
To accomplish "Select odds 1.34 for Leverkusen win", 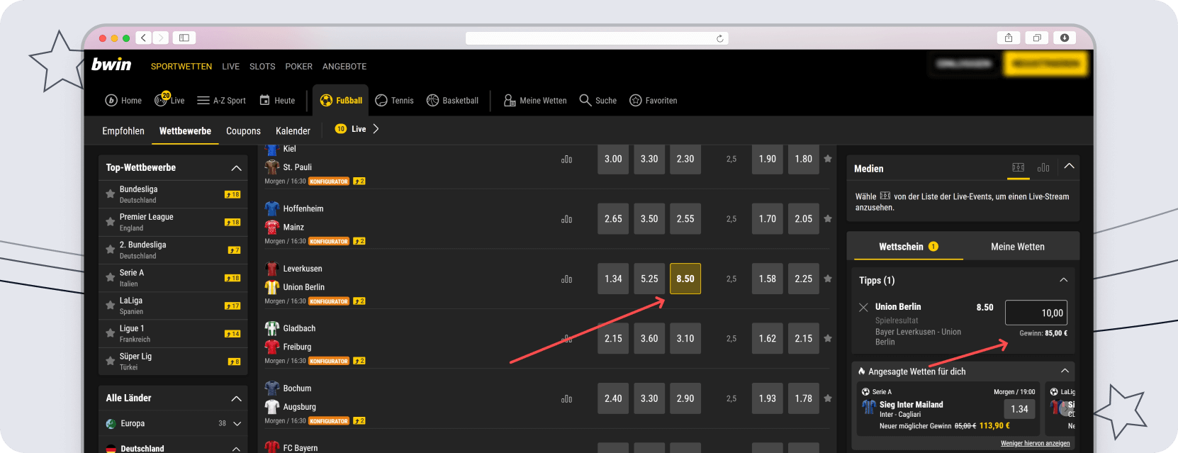I will tap(613, 279).
